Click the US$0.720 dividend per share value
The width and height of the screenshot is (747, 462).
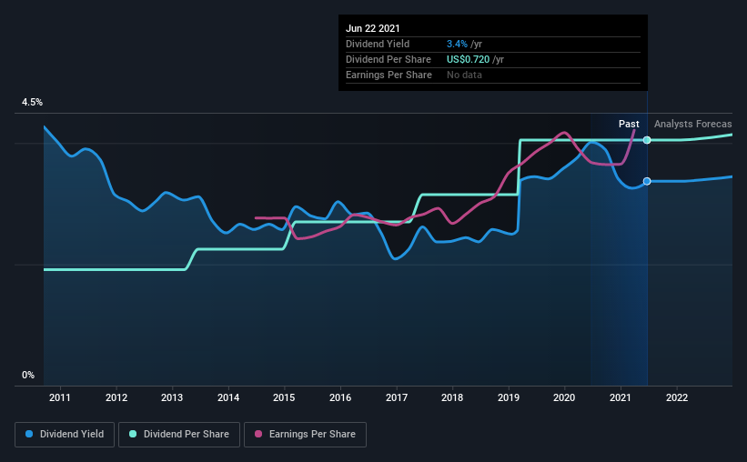(469, 59)
